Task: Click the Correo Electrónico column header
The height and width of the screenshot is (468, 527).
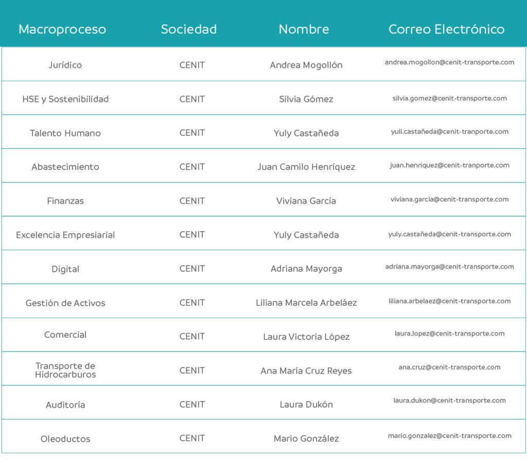Action: [x=446, y=29]
